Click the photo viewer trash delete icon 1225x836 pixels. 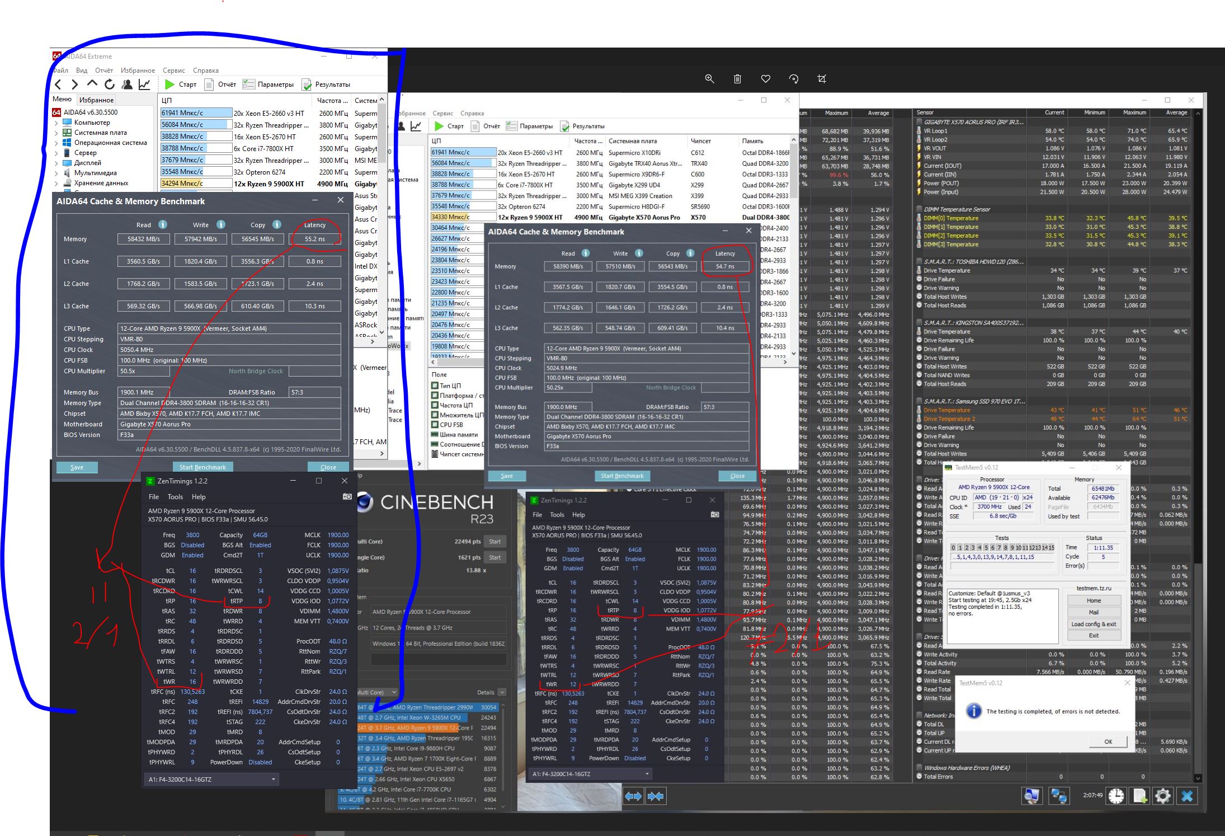[x=737, y=79]
